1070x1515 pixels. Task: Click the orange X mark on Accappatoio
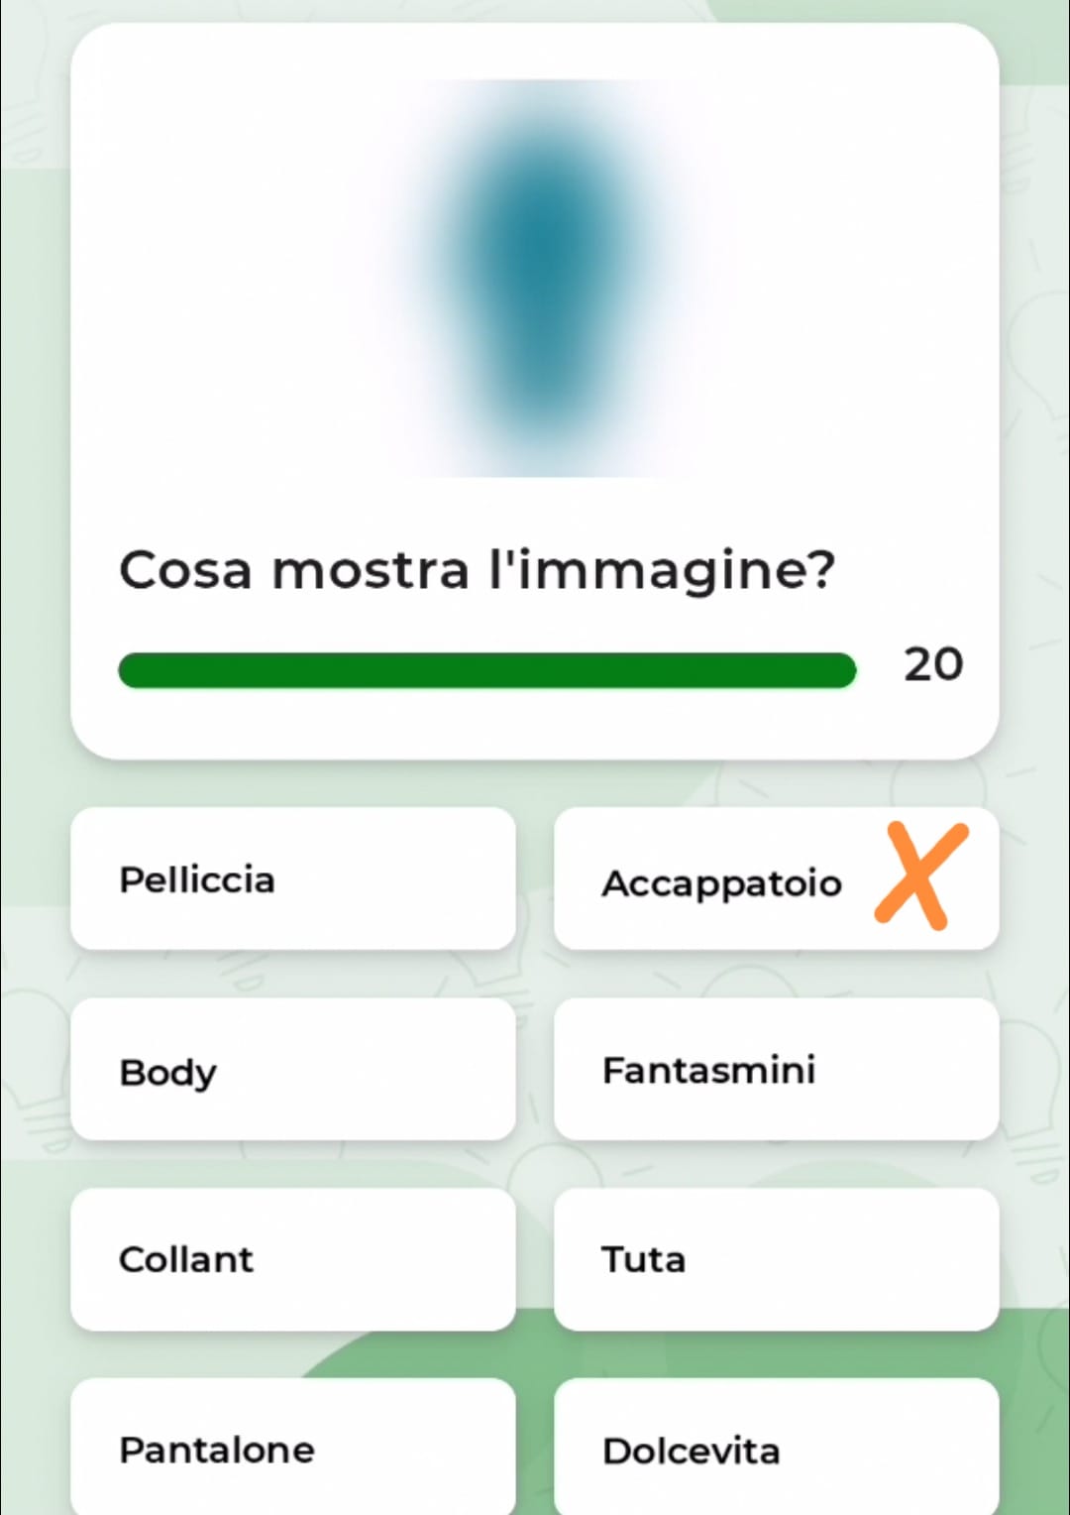(920, 875)
